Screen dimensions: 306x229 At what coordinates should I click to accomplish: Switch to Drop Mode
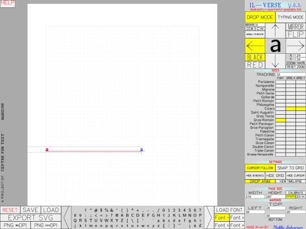(x=260, y=18)
